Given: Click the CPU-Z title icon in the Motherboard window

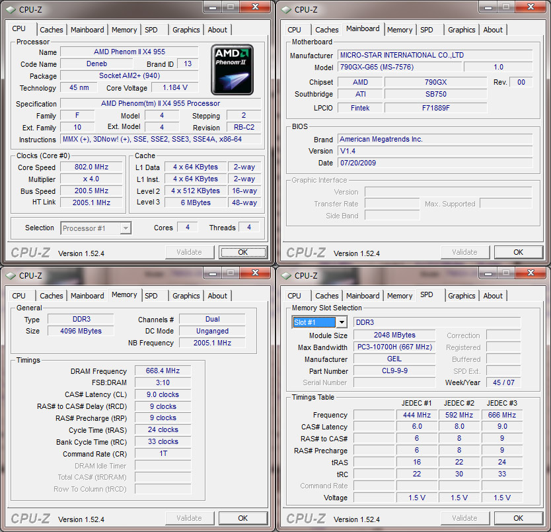Looking at the screenshot, I should (x=286, y=10).
